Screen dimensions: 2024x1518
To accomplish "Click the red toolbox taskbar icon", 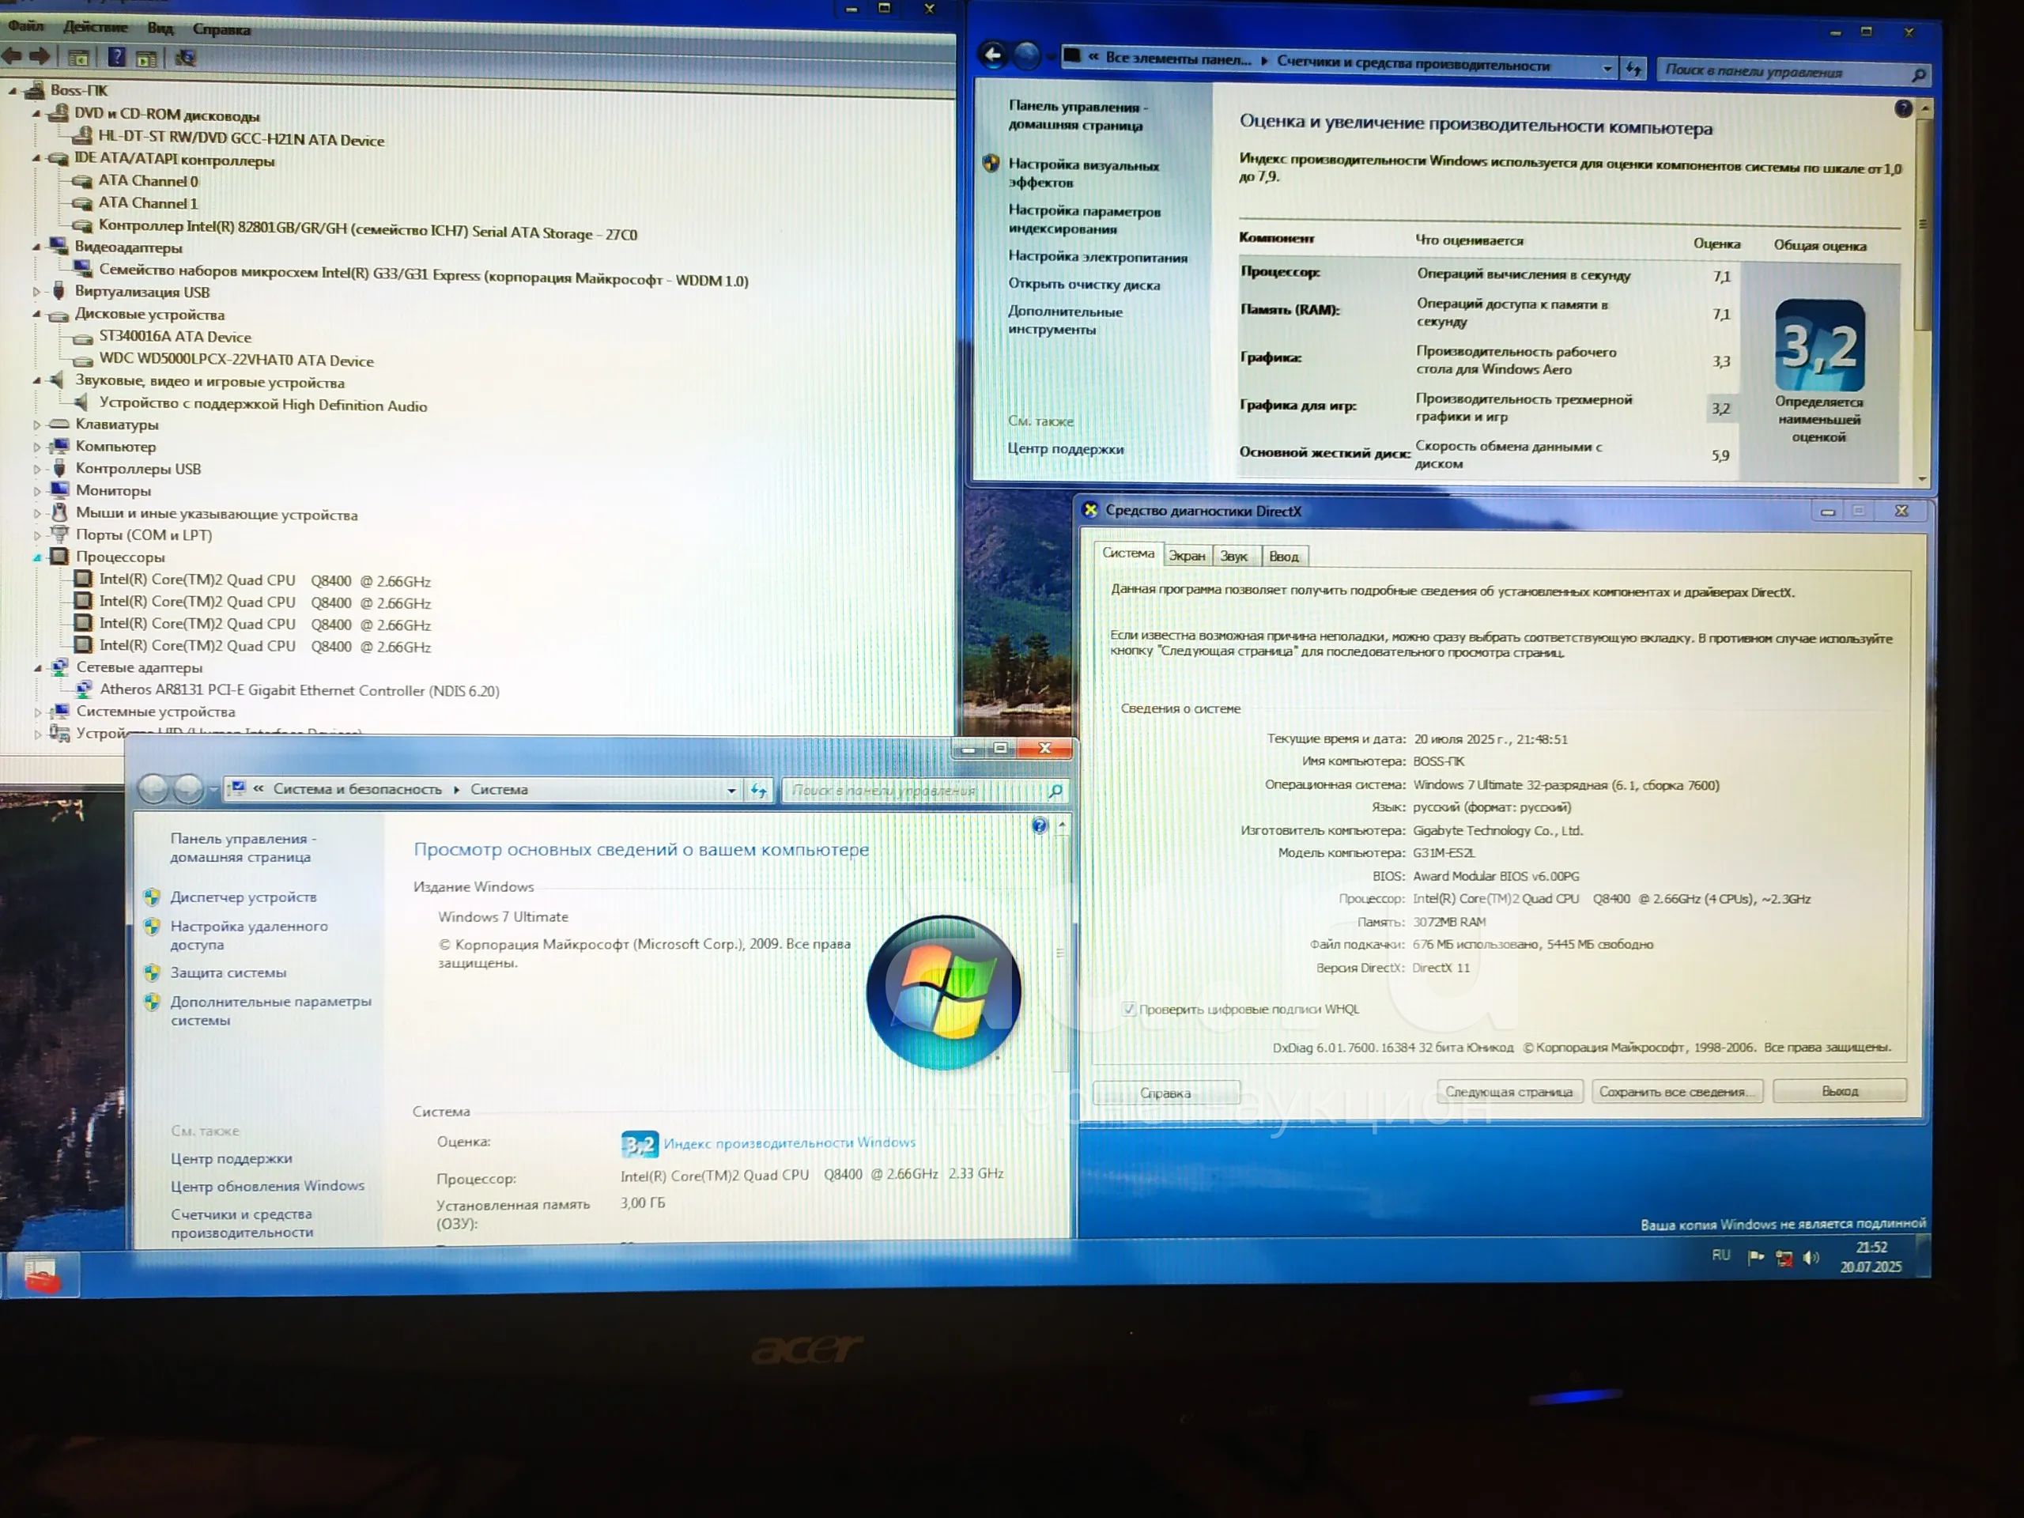I will [41, 1274].
